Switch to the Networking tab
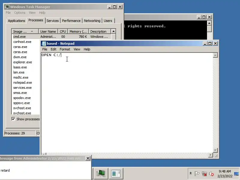 pos(92,21)
